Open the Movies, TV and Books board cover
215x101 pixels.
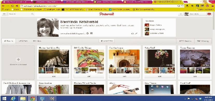point(89,89)
